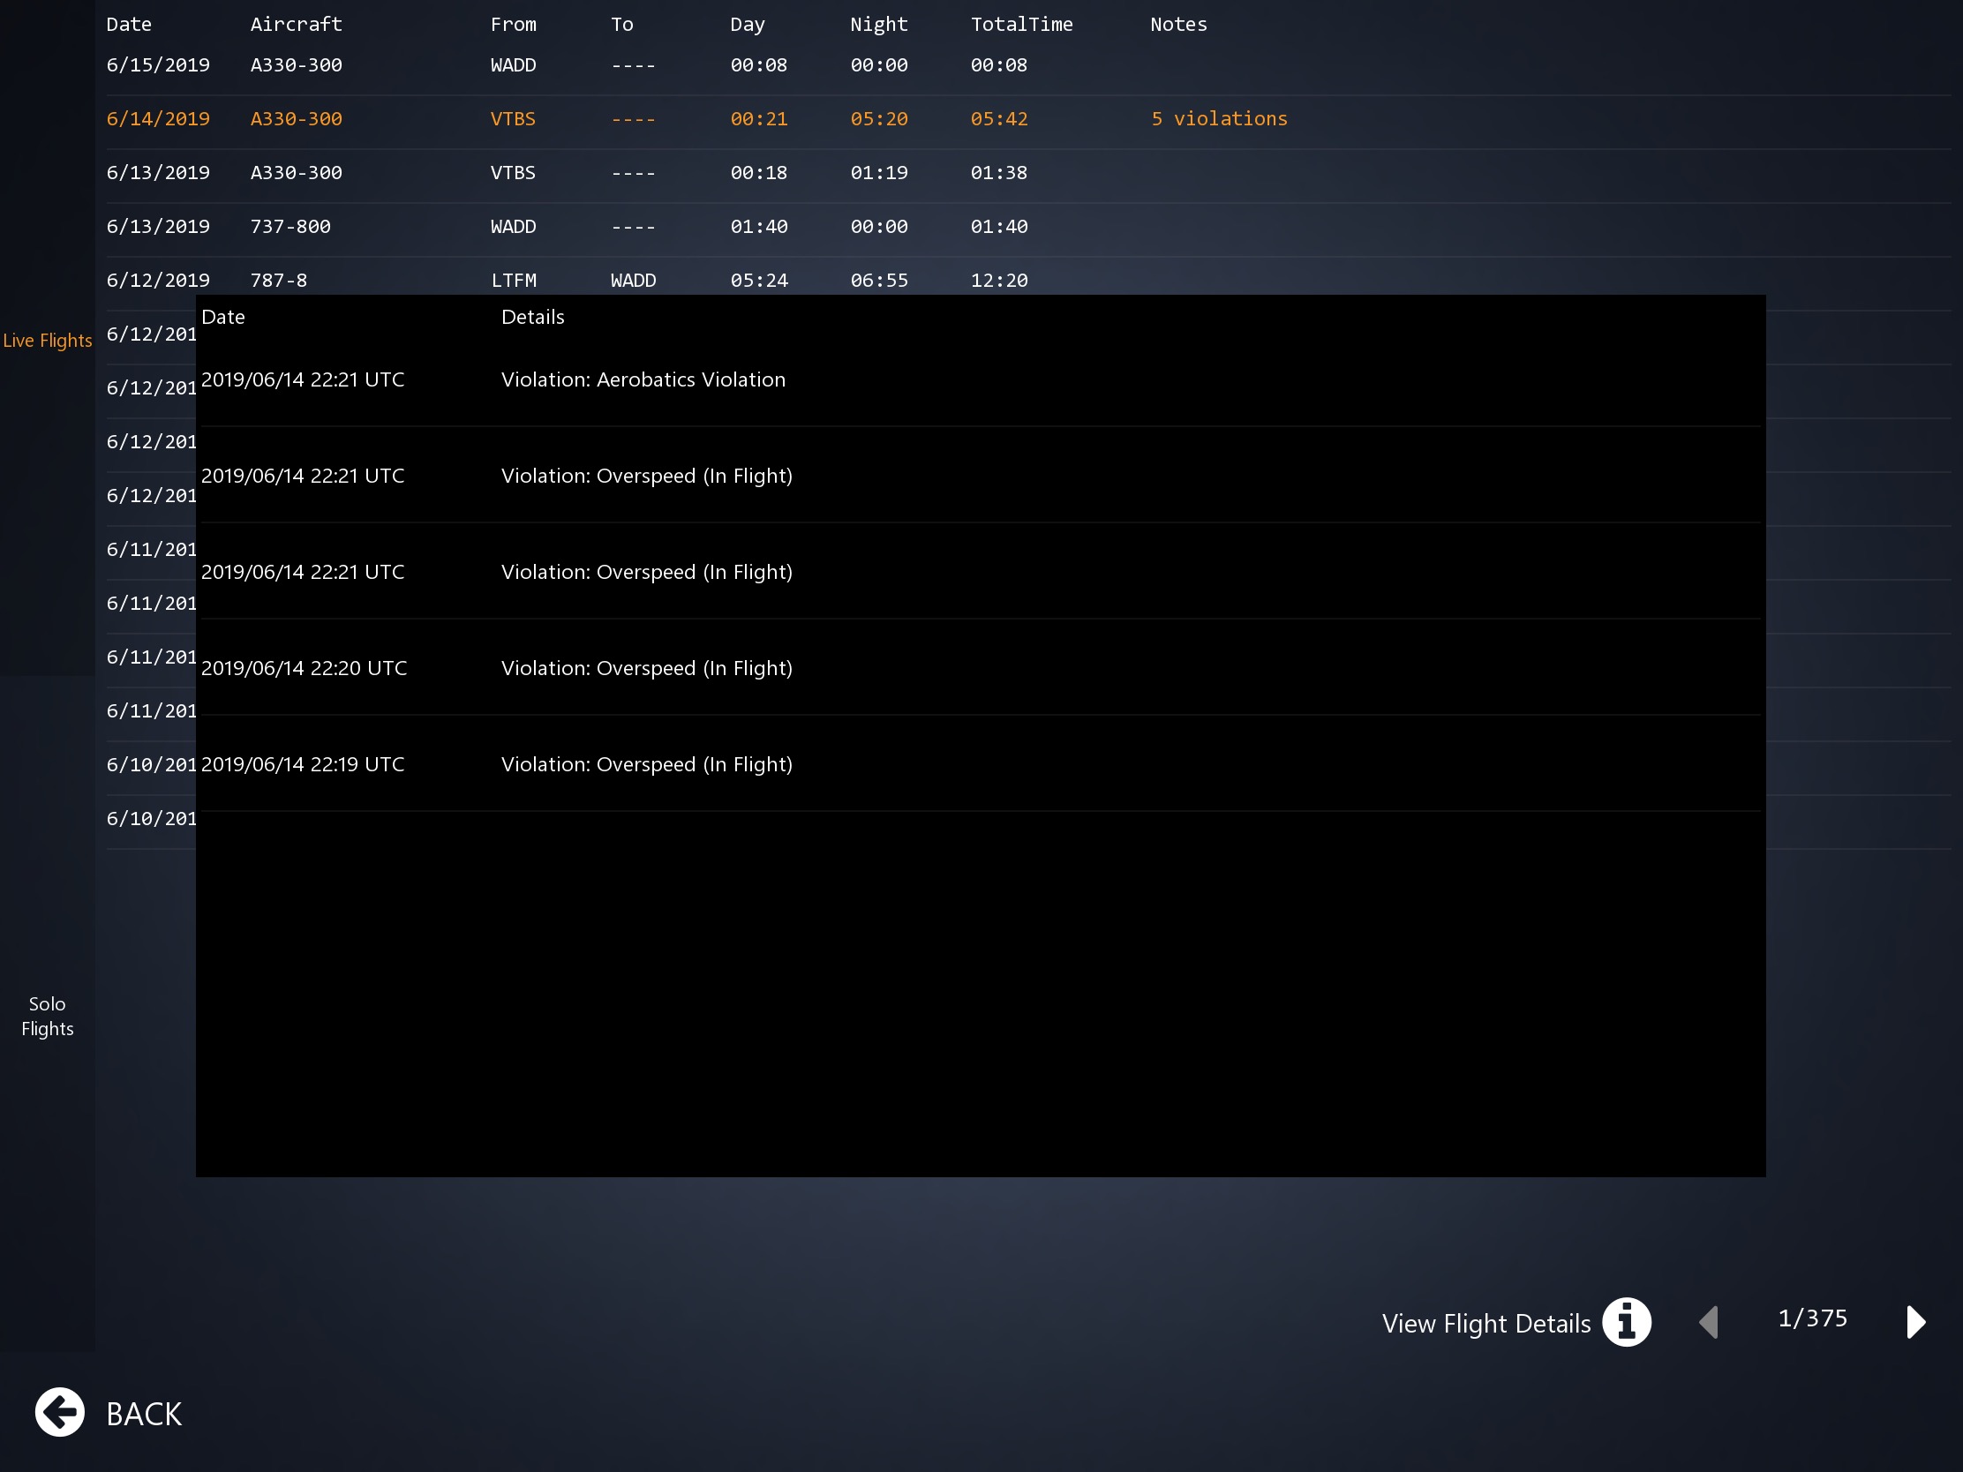Click VTBS origin in 6/13/2019 A330 row

pos(513,173)
